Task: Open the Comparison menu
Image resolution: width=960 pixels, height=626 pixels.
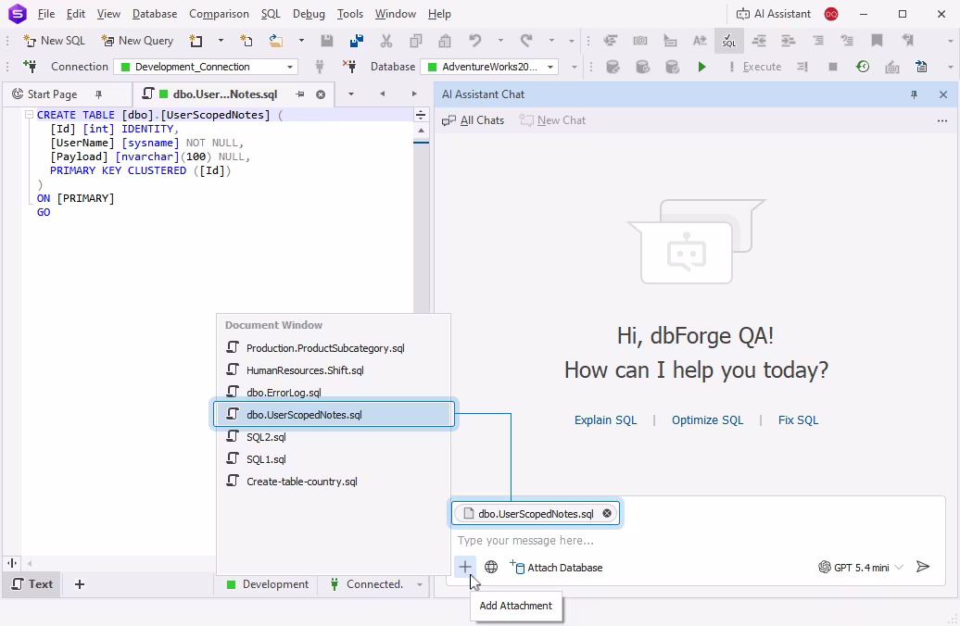Action: (x=219, y=14)
